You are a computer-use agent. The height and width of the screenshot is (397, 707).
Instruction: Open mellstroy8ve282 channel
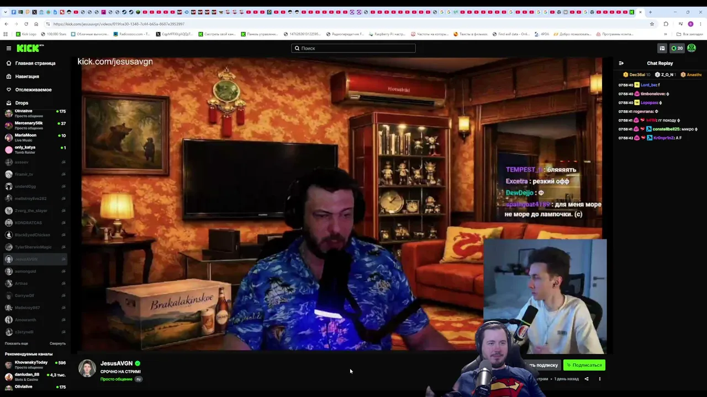pos(35,198)
